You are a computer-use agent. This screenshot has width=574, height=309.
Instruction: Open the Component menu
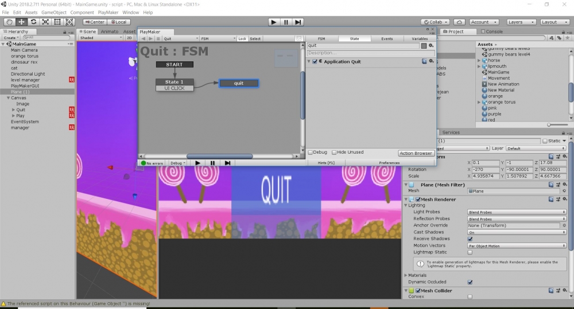tap(82, 13)
